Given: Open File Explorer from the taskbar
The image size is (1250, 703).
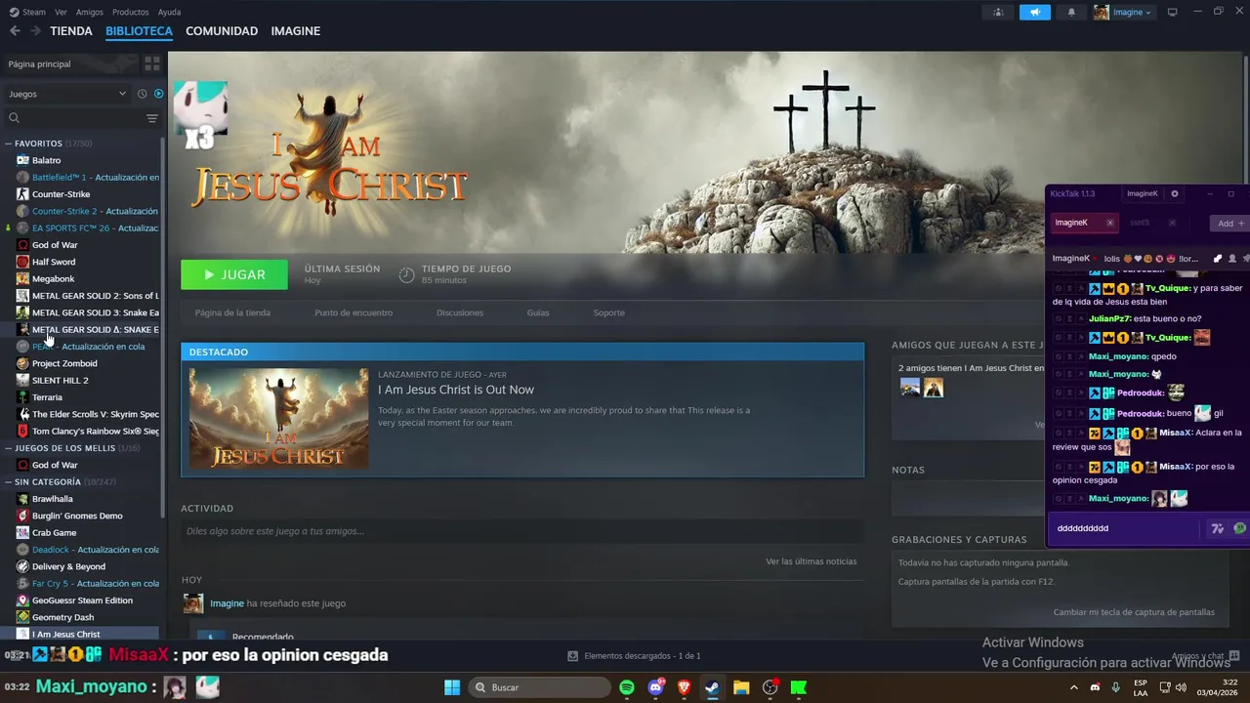Looking at the screenshot, I should (741, 687).
